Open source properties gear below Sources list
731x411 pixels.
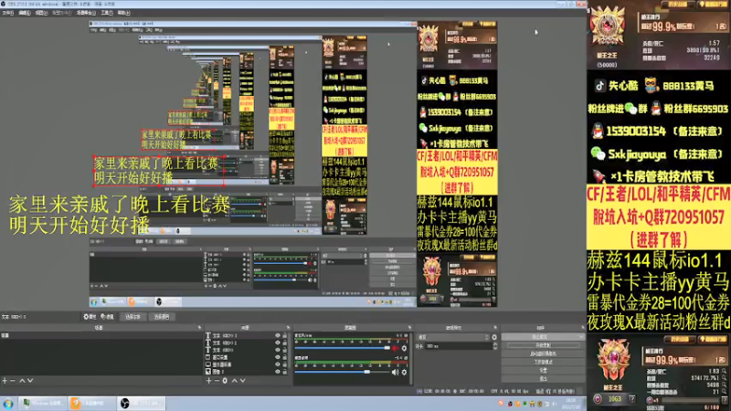pos(225,381)
